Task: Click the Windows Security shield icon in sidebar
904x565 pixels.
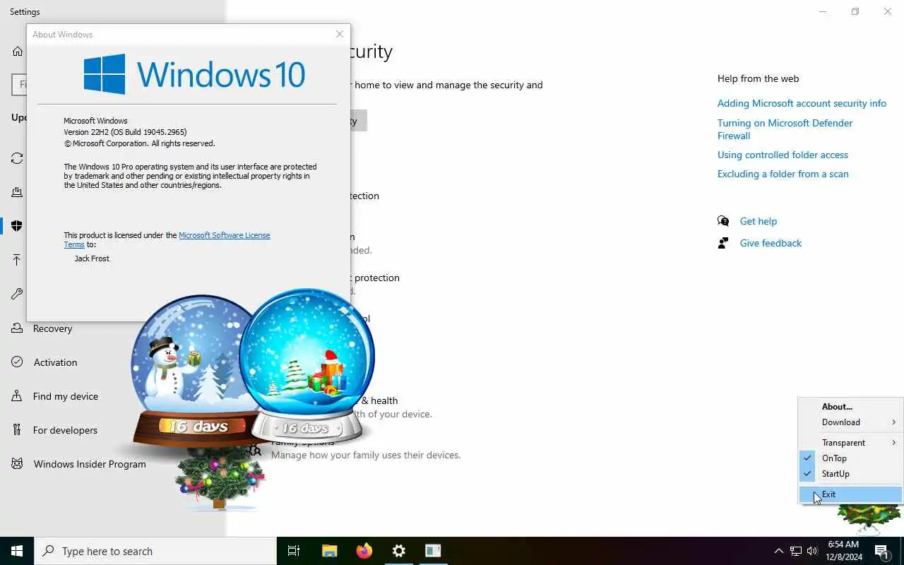Action: pos(17,226)
